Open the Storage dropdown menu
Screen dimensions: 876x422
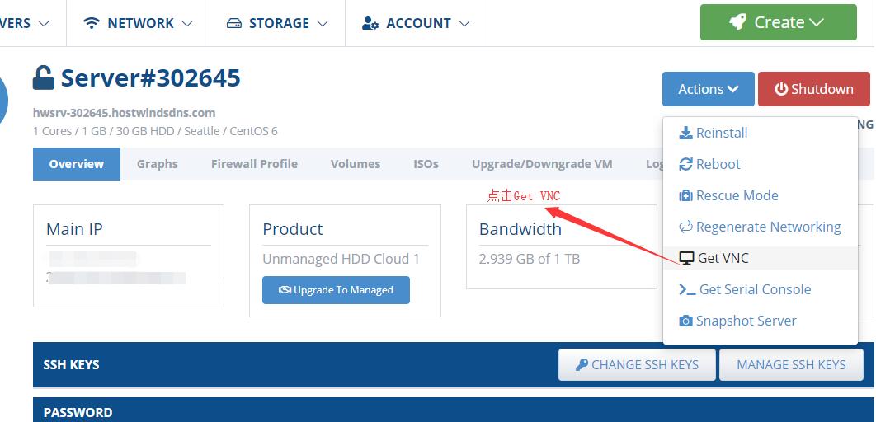(x=277, y=23)
